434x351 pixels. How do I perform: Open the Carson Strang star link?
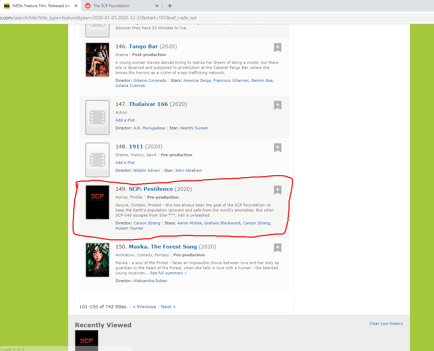tap(256, 223)
